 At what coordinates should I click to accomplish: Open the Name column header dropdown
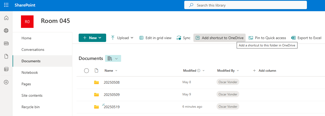point(111,70)
